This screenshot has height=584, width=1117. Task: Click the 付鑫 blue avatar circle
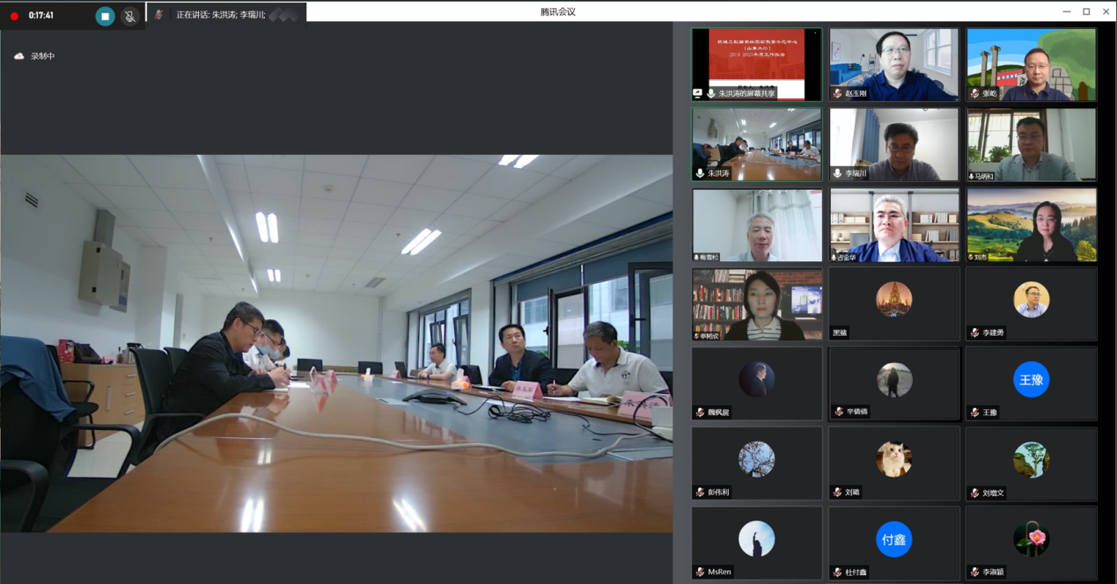pos(893,539)
